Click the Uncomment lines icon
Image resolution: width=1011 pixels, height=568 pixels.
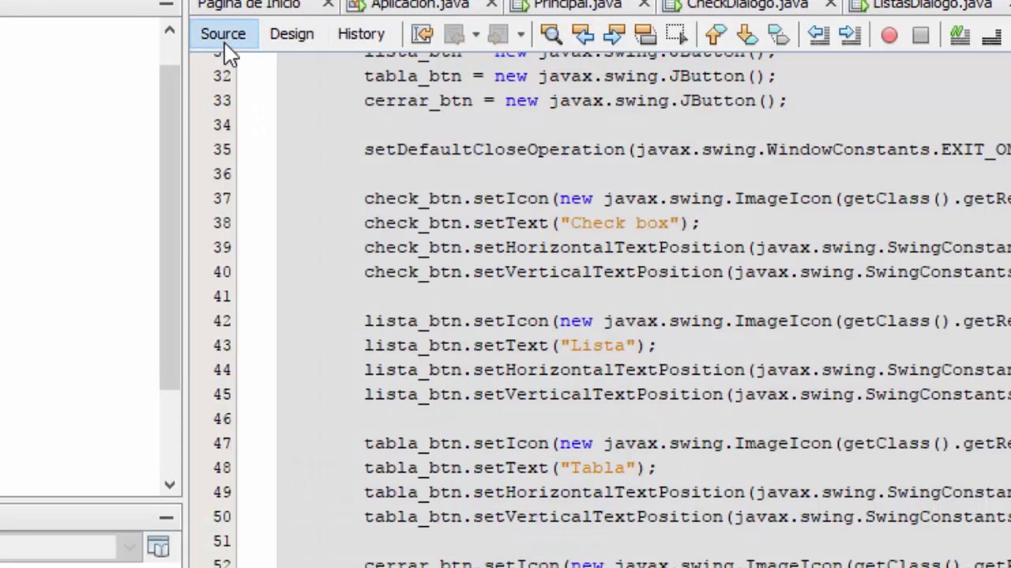click(x=992, y=35)
